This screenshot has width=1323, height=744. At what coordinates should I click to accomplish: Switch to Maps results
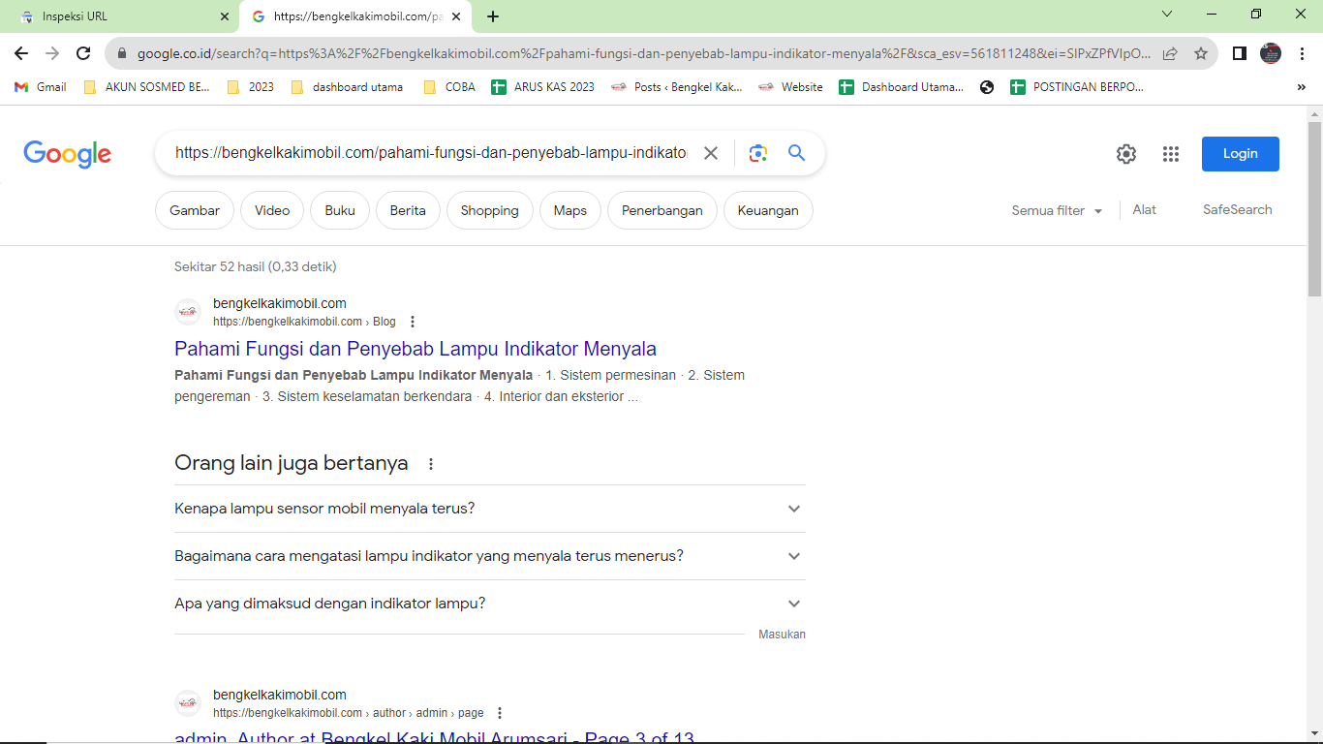[x=570, y=210]
